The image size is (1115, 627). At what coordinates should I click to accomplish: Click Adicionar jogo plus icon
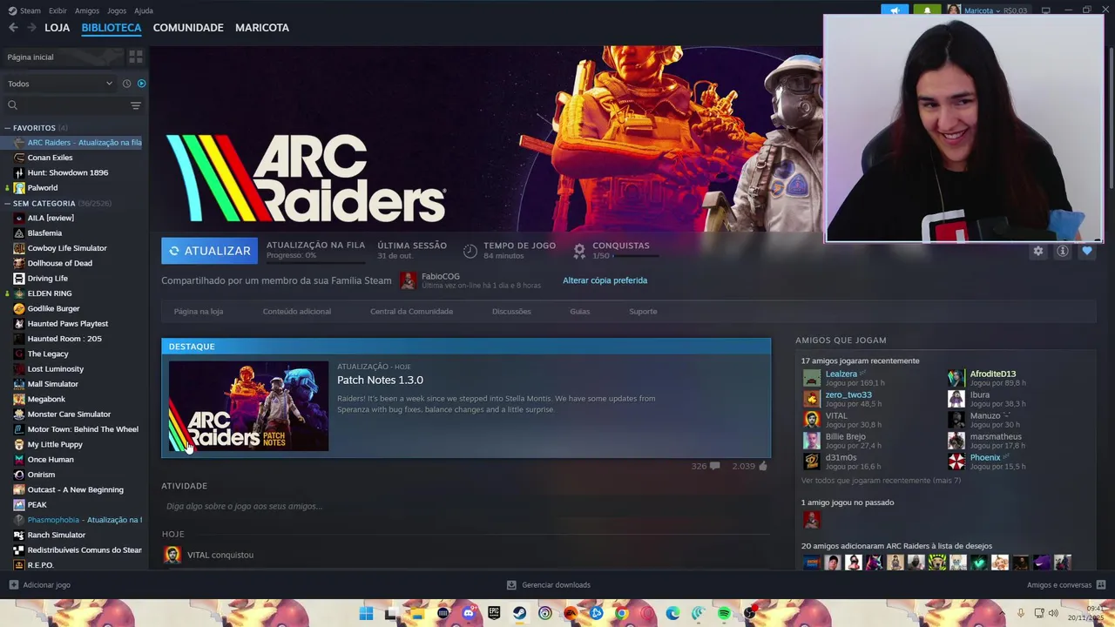point(13,585)
